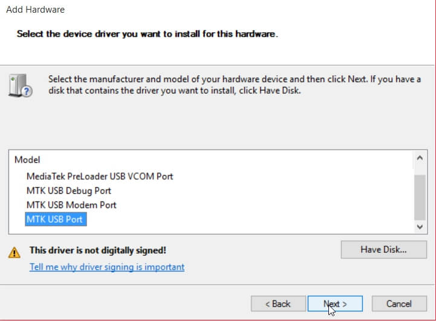Go back with the Back button
Screen dimensions: 436x321
coord(278,304)
